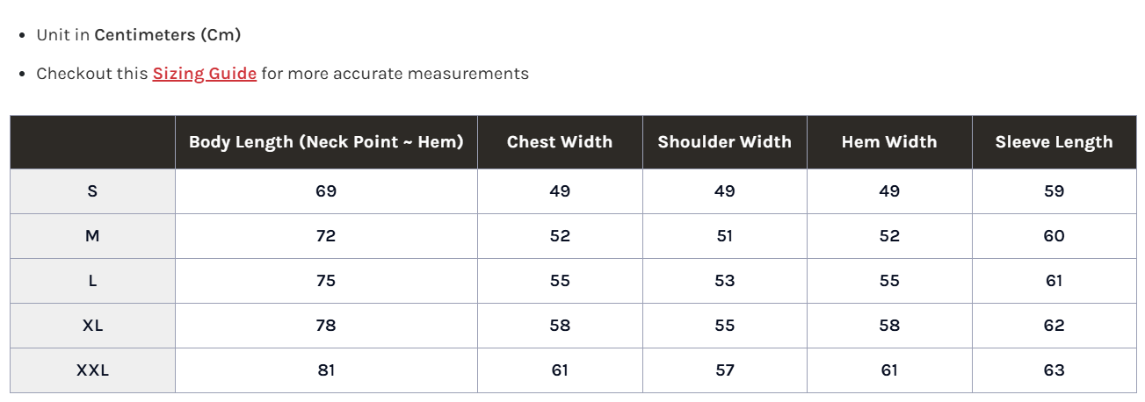1145x402 pixels.
Task: Select body length value 81 for XXL
Action: point(326,370)
